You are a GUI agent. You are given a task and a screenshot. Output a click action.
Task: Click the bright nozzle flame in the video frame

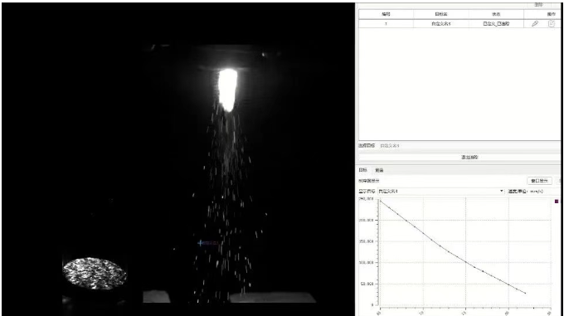click(x=228, y=90)
